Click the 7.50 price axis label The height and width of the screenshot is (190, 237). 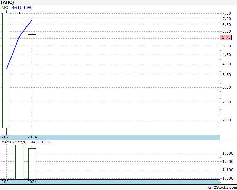(227, 14)
